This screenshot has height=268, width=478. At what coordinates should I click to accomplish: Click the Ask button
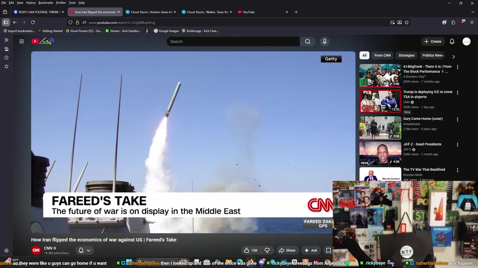(x=311, y=251)
